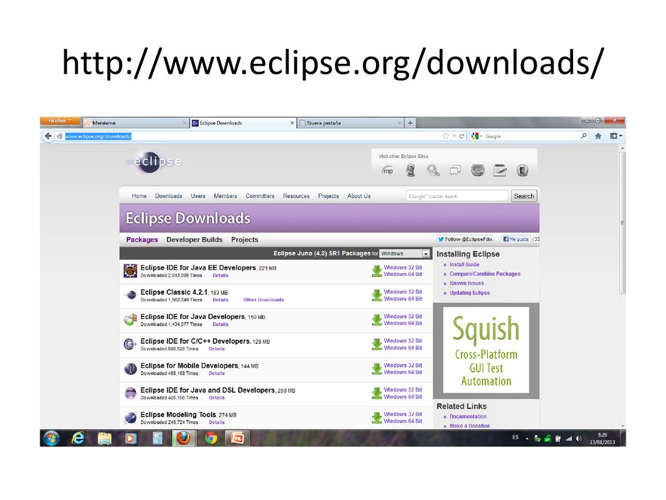This screenshot has width=666, height=500.
Task: Open the Install Guide link
Action: tap(464, 264)
